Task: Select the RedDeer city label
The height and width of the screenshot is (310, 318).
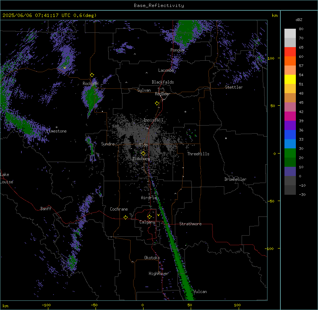Action: click(x=162, y=94)
